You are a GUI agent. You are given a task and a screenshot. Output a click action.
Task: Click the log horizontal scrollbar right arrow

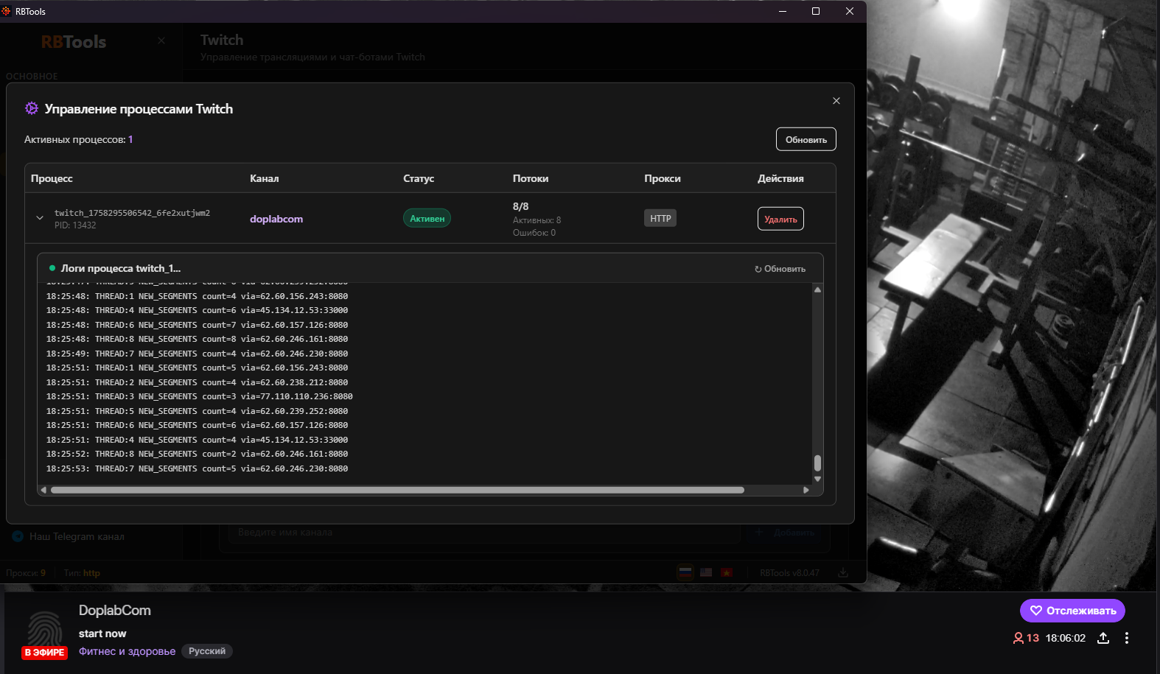(x=806, y=490)
